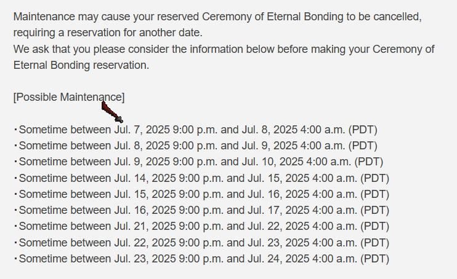The width and height of the screenshot is (457, 279).
Task: Click the Jul. 21, 2025 maintenance line
Action: pyautogui.click(x=201, y=226)
